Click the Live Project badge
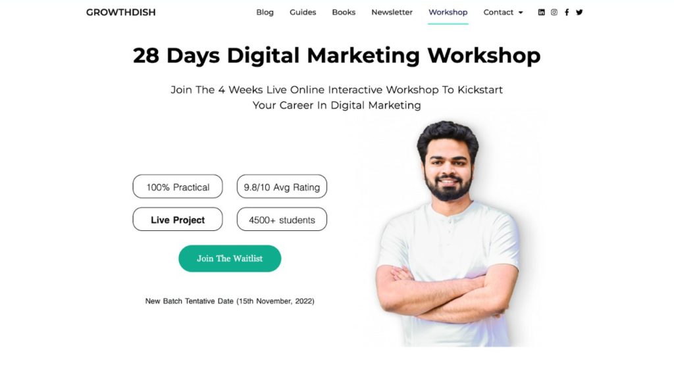The height and width of the screenshot is (367, 674). coord(178,219)
